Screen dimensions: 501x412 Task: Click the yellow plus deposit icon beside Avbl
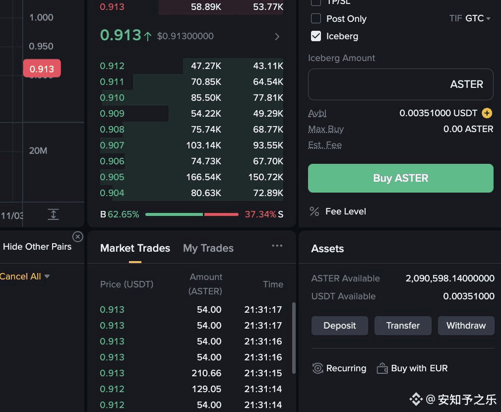pyautogui.click(x=487, y=113)
